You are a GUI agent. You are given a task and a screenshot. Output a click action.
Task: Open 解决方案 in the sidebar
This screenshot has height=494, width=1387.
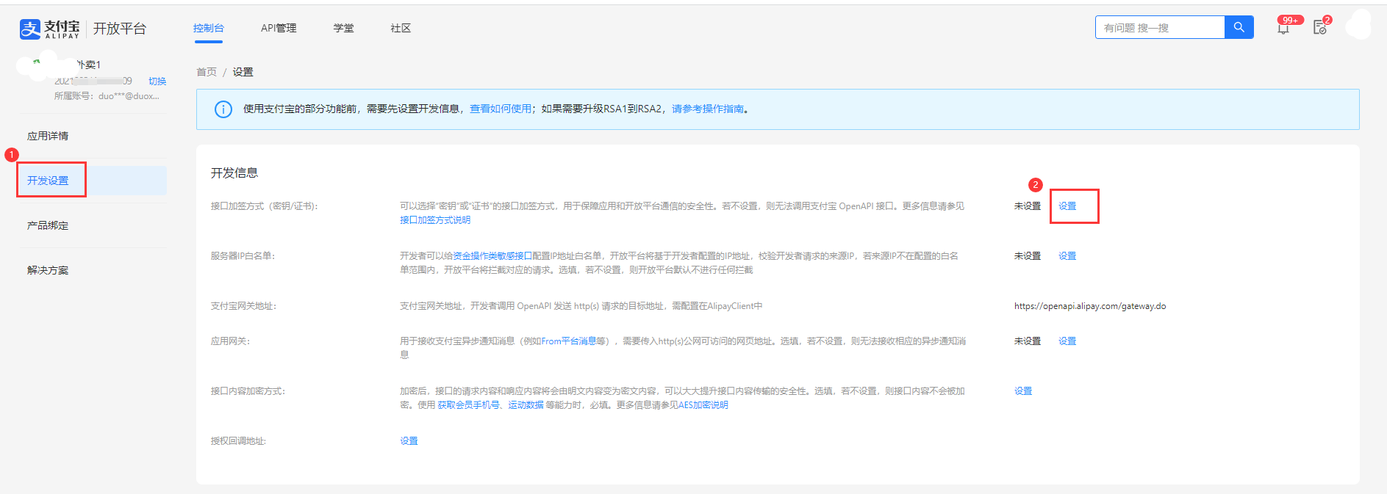48,270
